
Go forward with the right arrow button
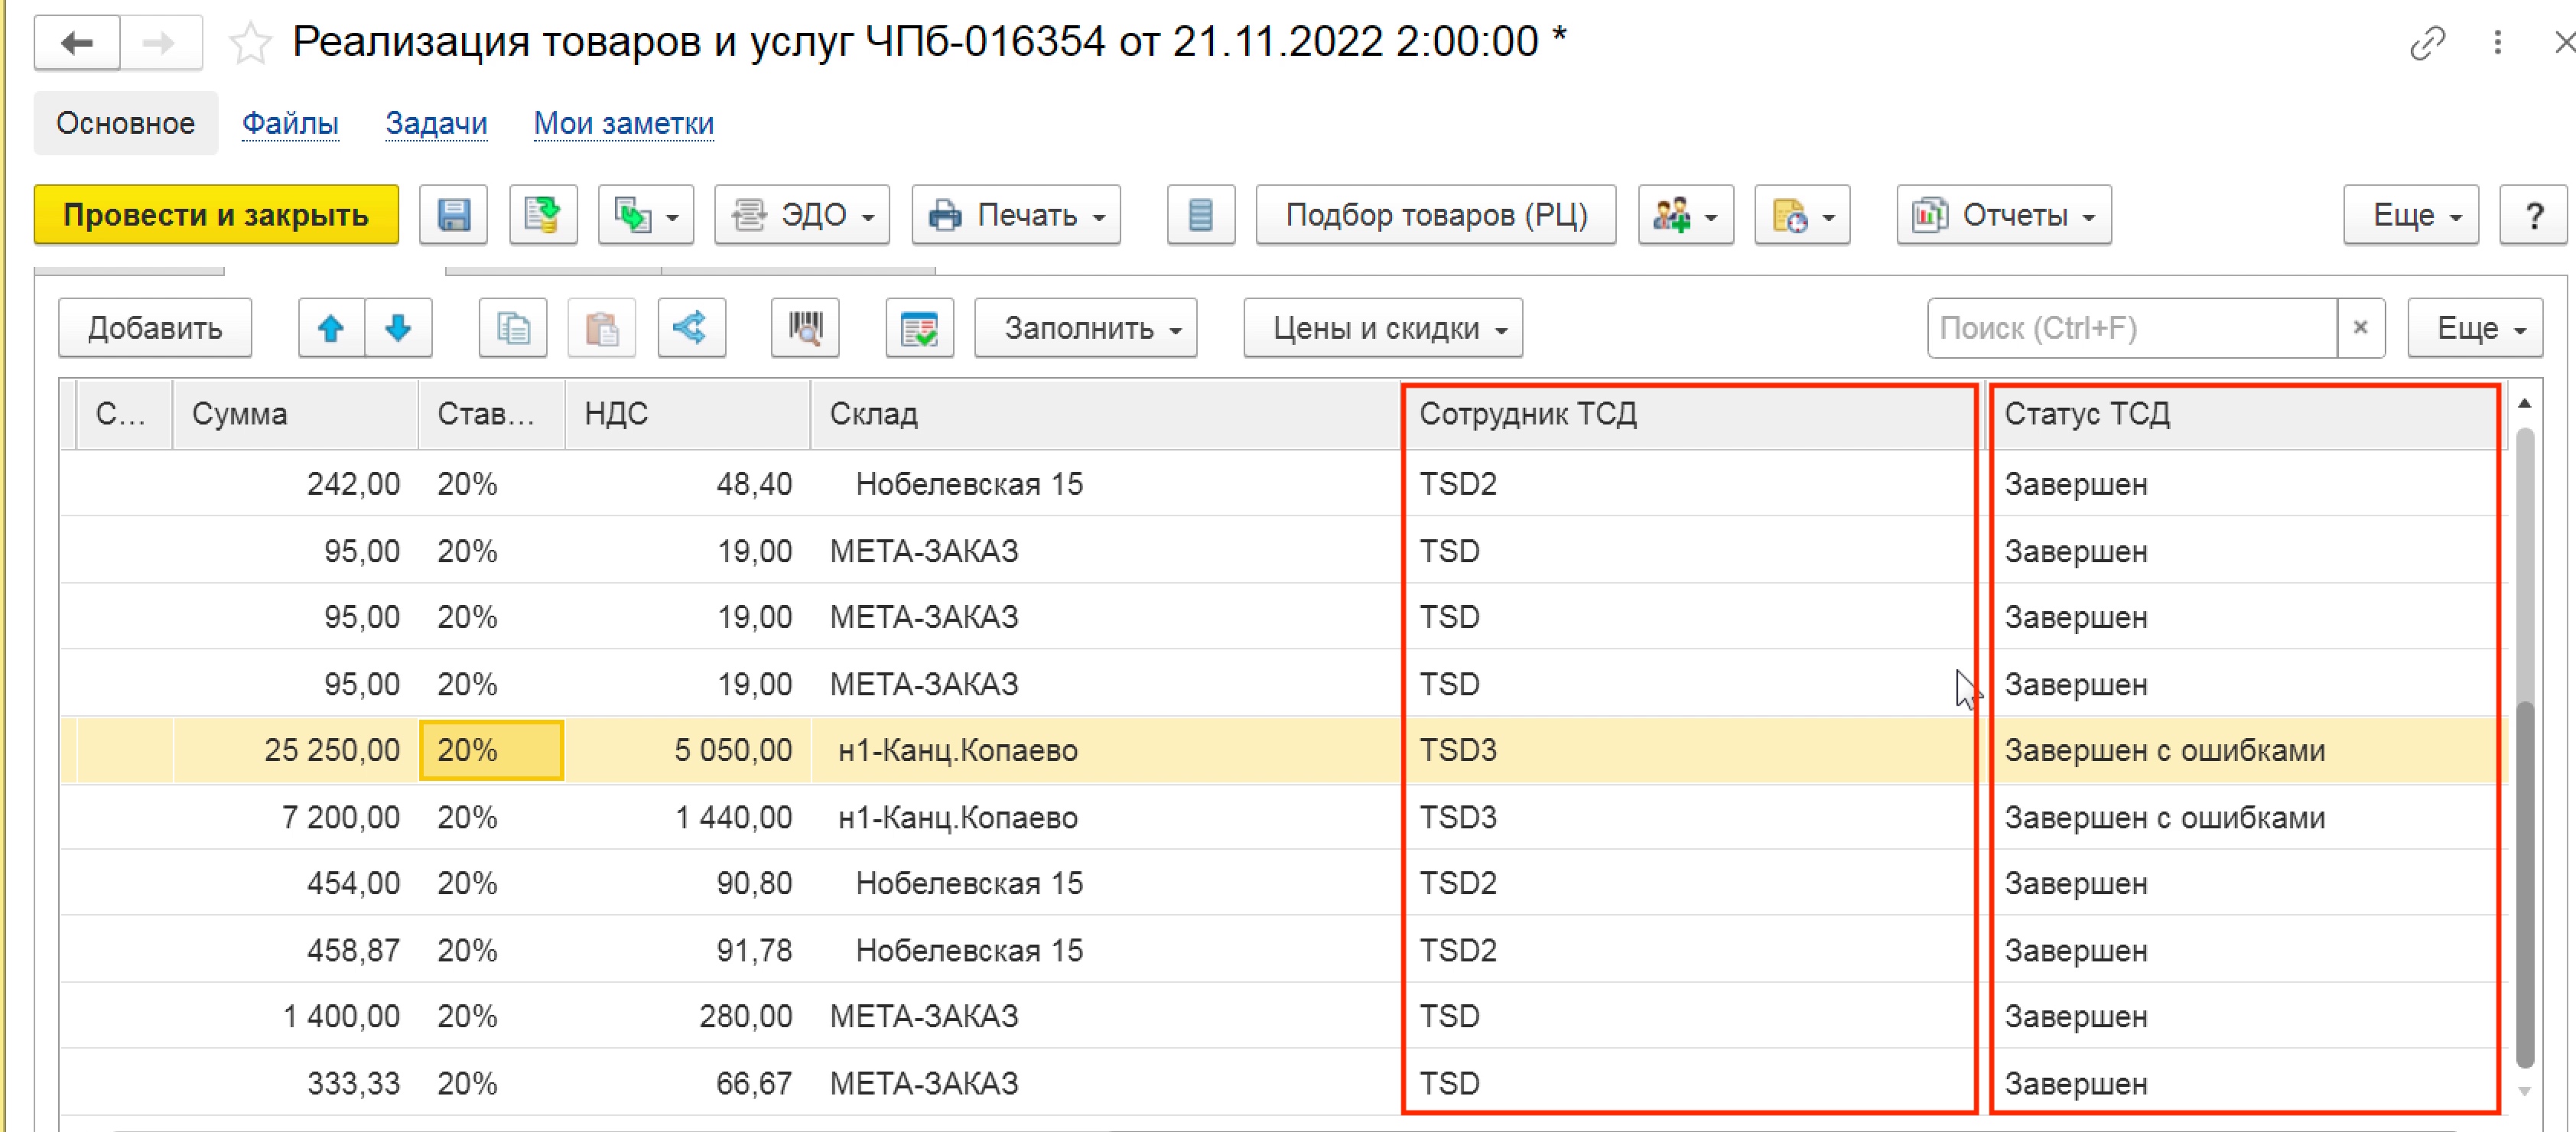click(x=160, y=43)
